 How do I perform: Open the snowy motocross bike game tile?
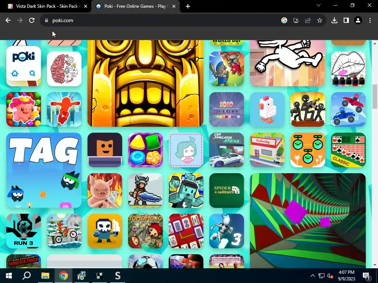pyautogui.click(x=64, y=231)
